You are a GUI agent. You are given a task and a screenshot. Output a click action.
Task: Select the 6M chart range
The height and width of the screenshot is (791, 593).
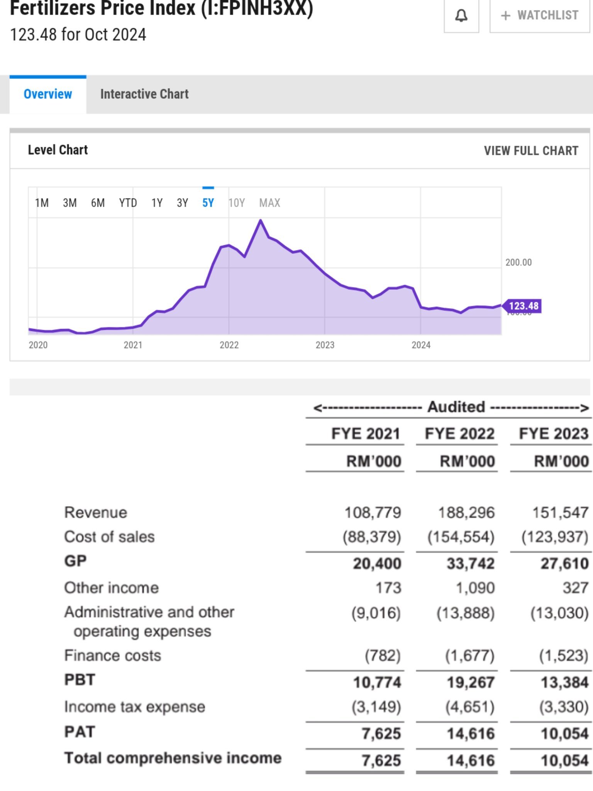point(98,203)
